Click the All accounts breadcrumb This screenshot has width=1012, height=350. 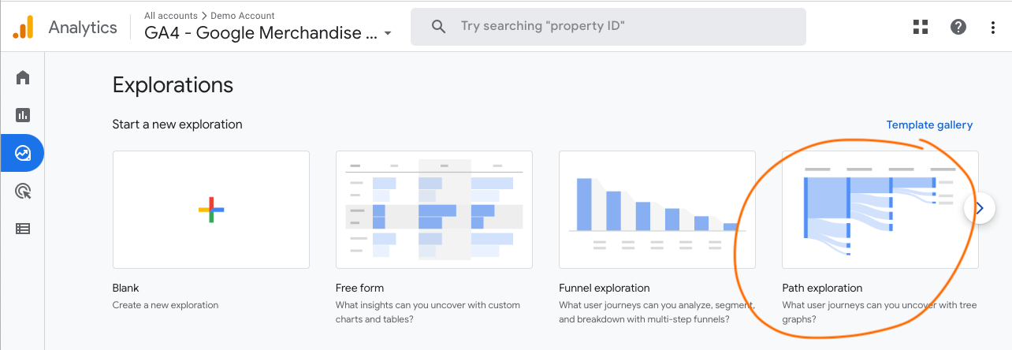click(172, 16)
